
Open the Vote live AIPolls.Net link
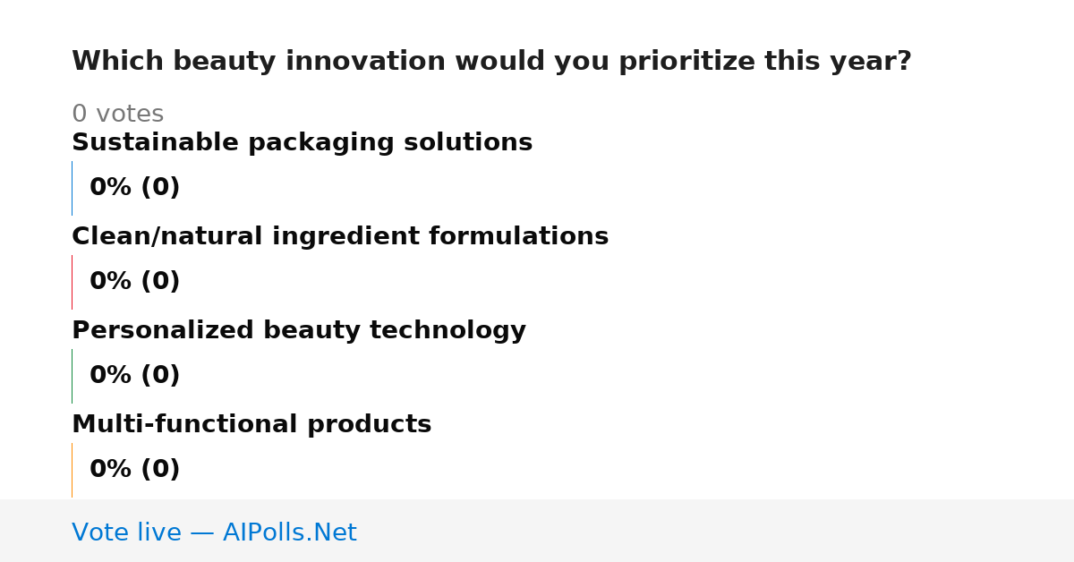point(214,532)
